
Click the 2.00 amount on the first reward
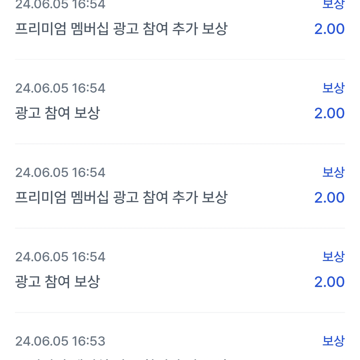[328, 29]
